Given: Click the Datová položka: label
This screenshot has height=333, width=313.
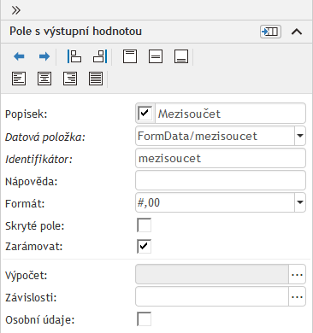Looking at the screenshot, I should (x=45, y=137).
